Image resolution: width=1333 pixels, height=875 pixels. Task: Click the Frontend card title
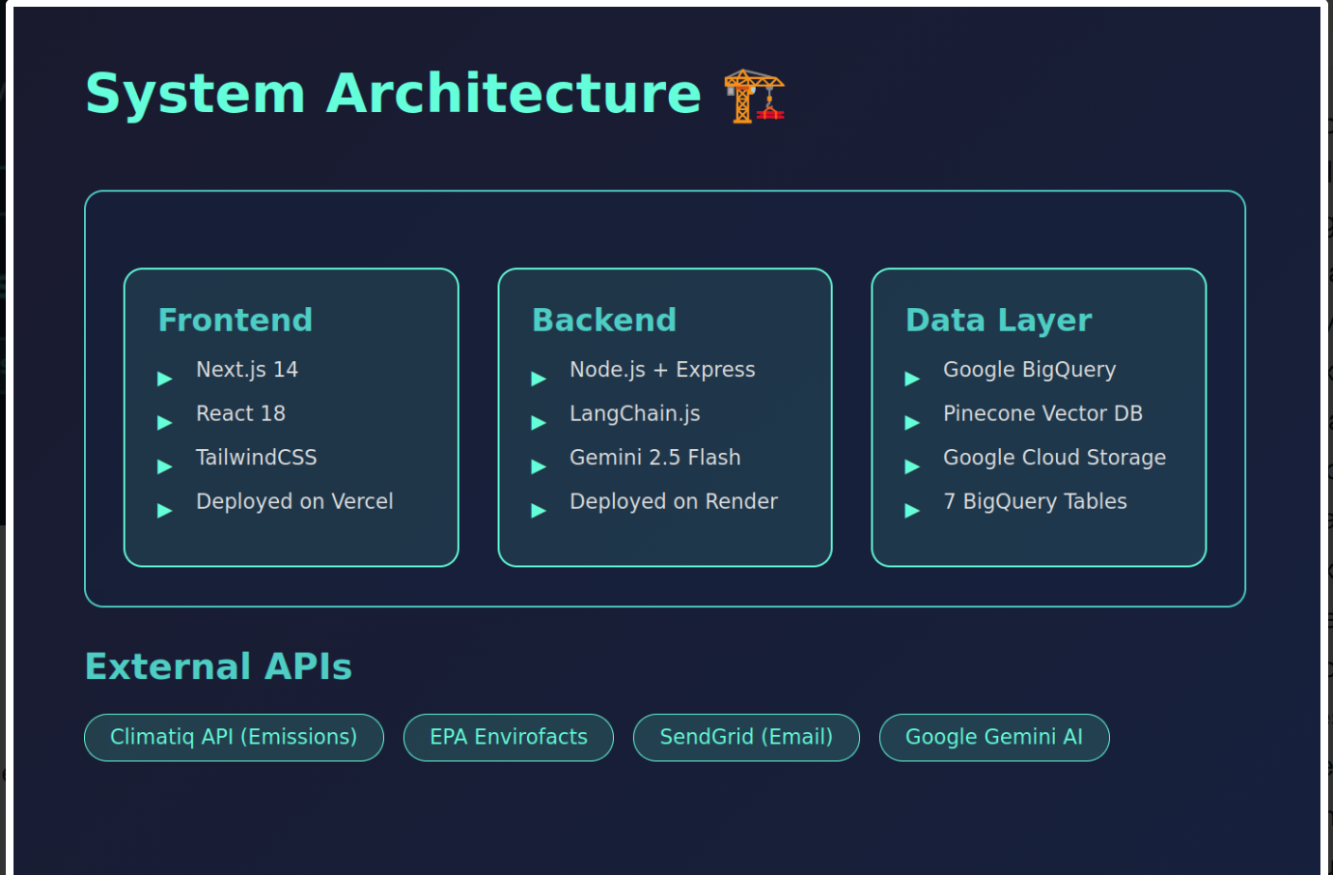pyautogui.click(x=236, y=320)
